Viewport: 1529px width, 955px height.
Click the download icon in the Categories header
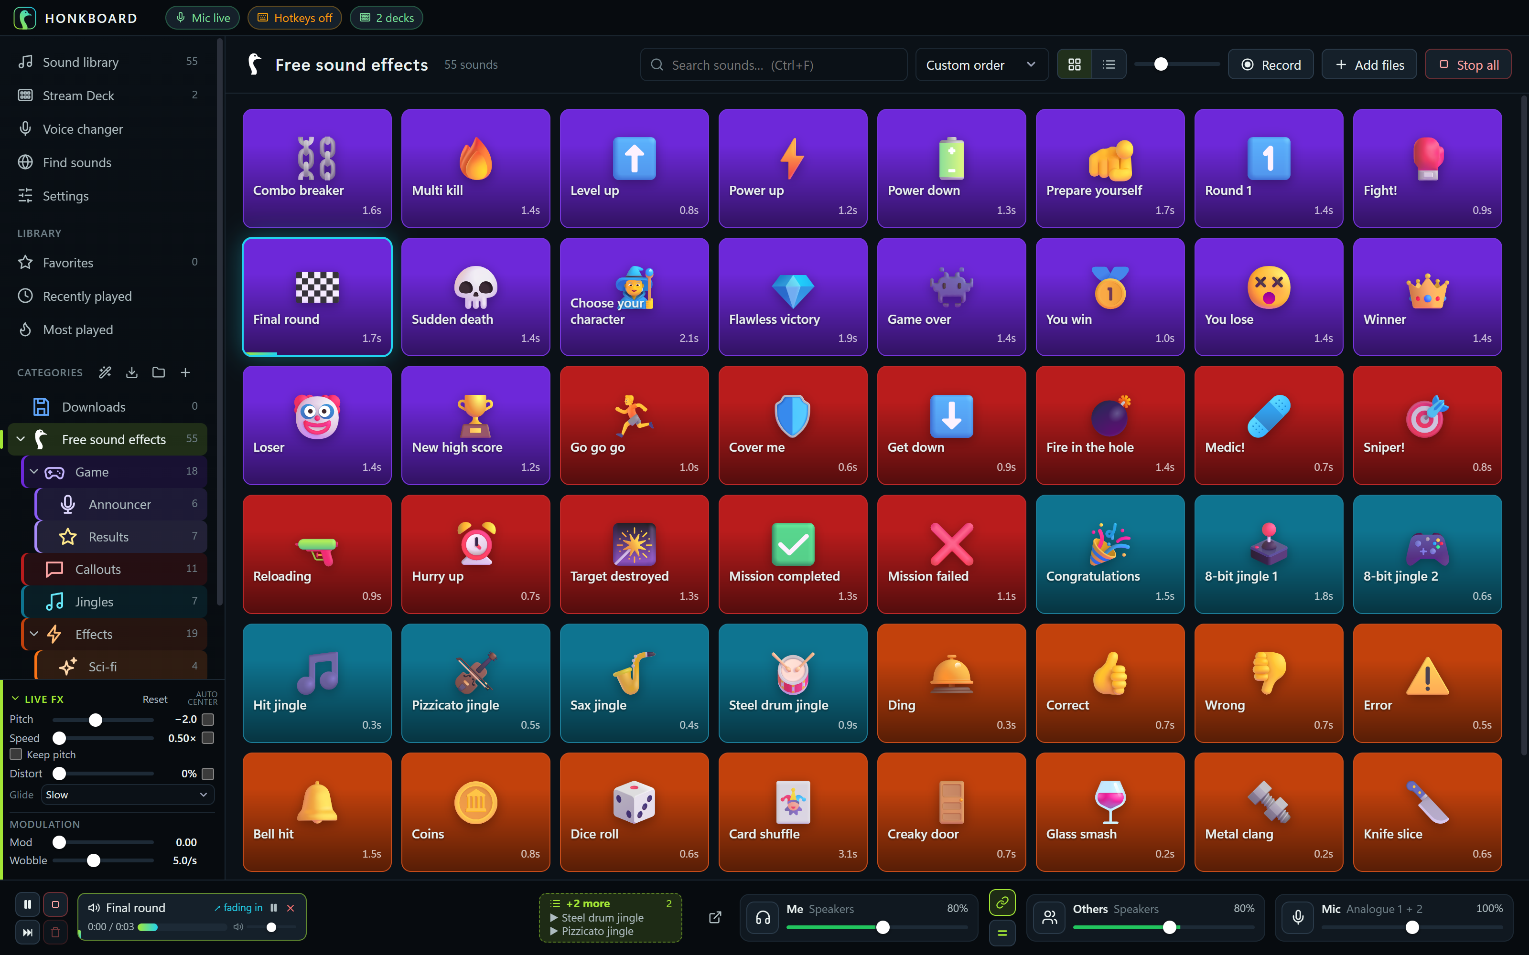pyautogui.click(x=131, y=372)
